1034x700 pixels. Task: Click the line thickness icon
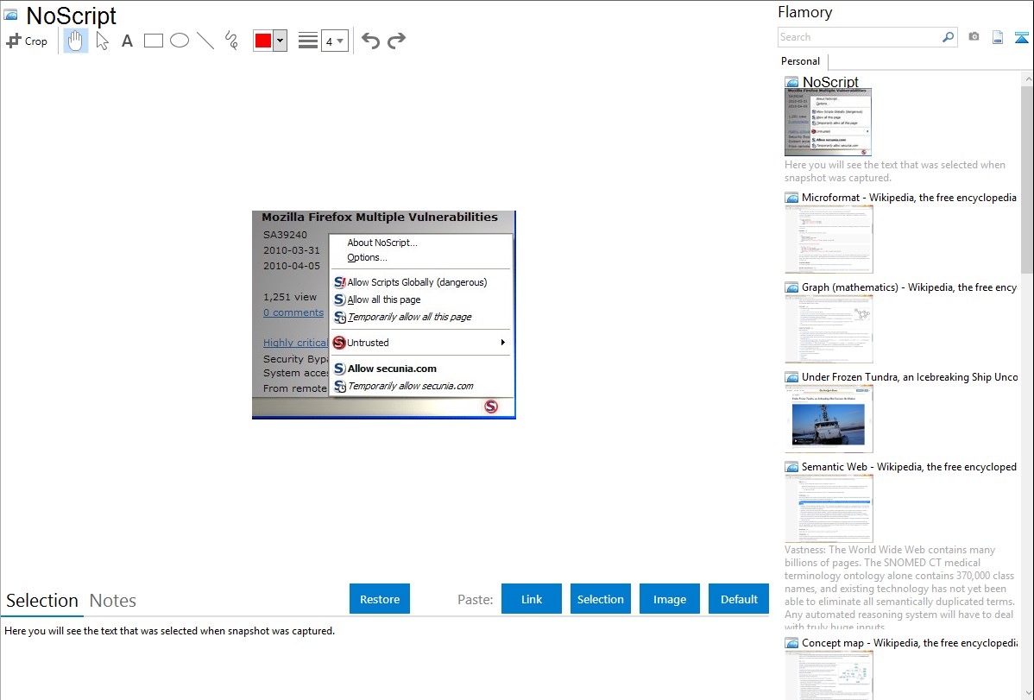tap(308, 41)
